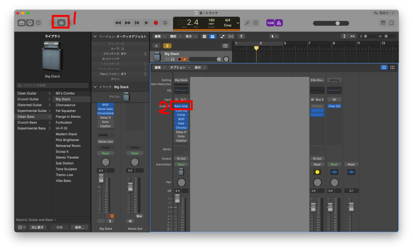Open the Loop Browser icon at top right
The height and width of the screenshot is (251, 413).
click(x=391, y=23)
